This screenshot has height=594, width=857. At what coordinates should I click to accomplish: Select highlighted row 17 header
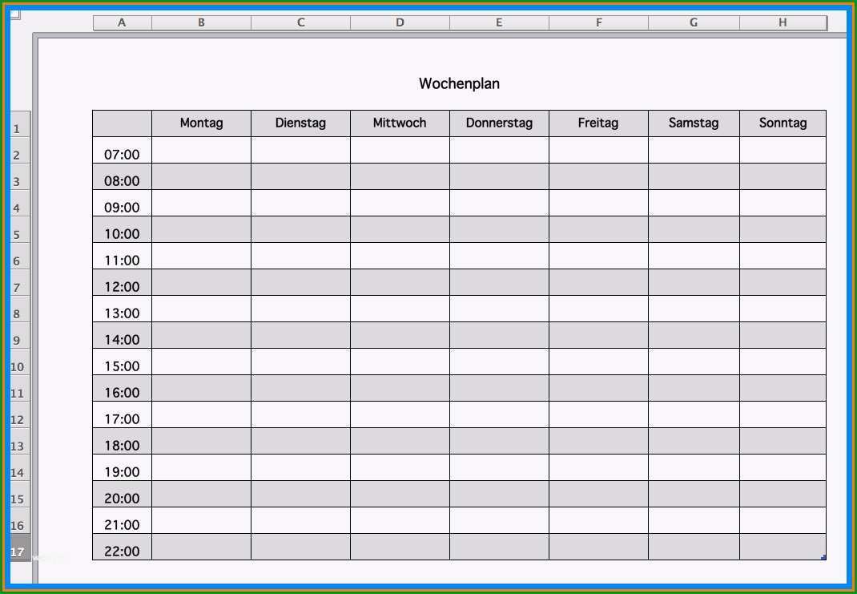[x=20, y=547]
